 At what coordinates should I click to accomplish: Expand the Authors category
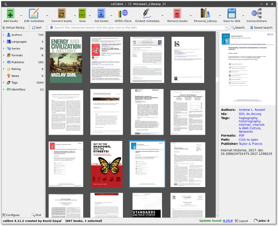point(3,35)
